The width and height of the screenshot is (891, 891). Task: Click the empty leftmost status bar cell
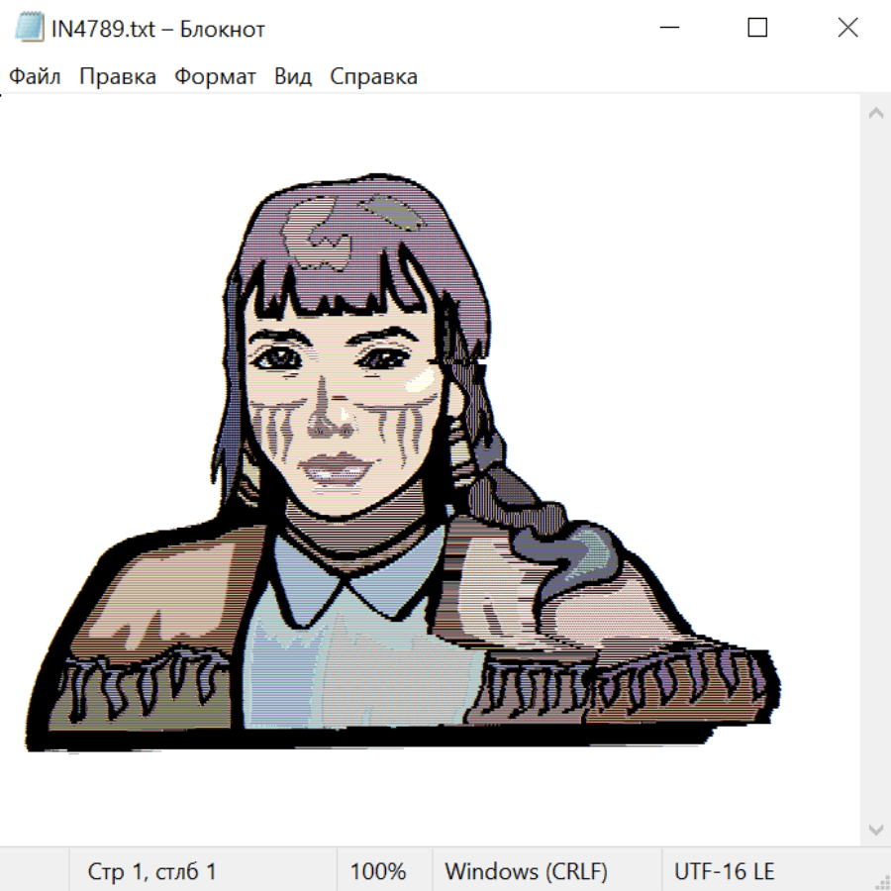tap(35, 871)
